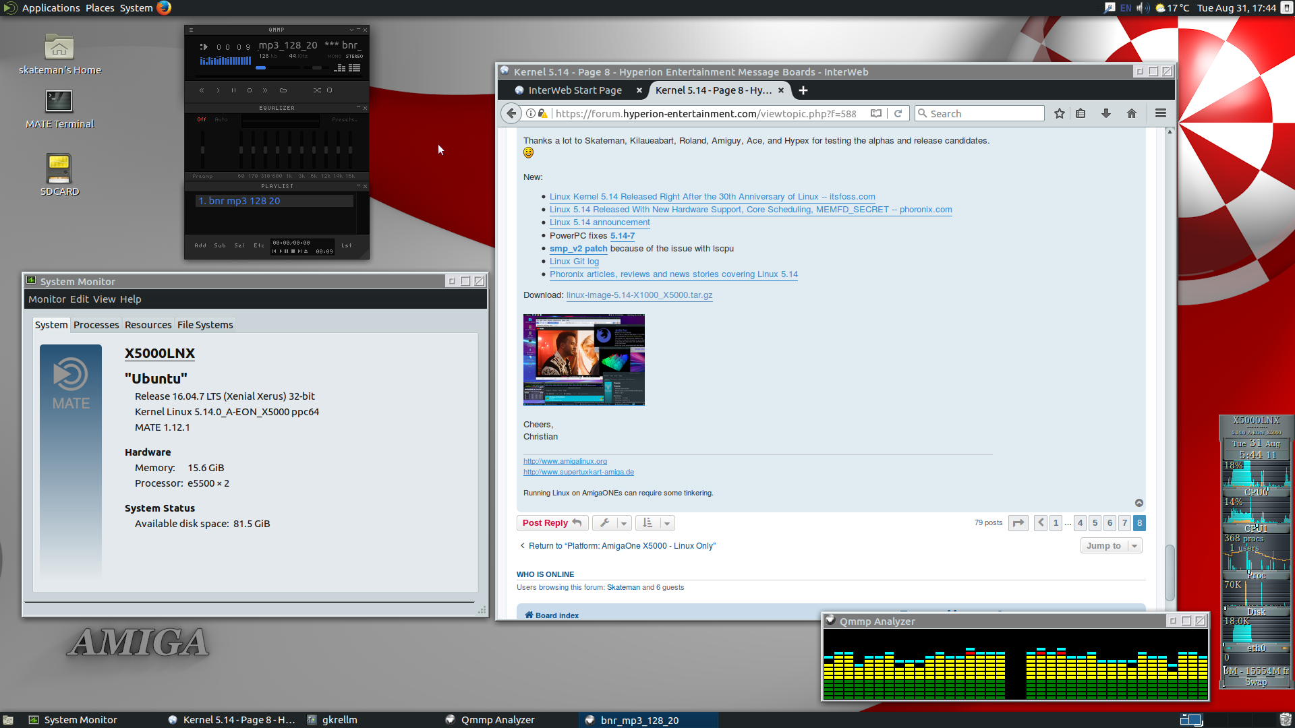Image resolution: width=1295 pixels, height=728 pixels.
Task: Show site information icon in address bar
Action: 531,113
